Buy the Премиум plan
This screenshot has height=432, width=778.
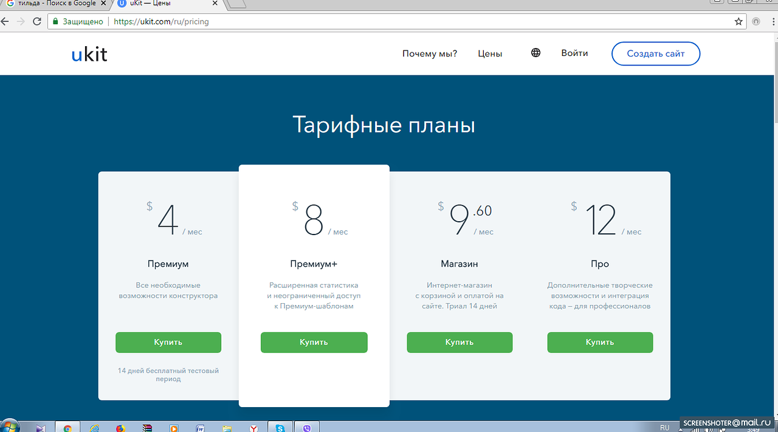168,342
